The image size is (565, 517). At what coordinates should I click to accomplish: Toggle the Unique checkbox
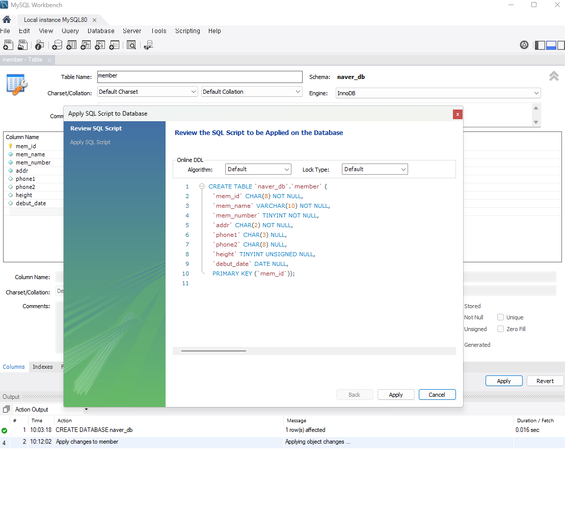[500, 317]
